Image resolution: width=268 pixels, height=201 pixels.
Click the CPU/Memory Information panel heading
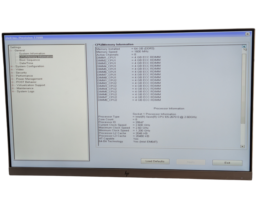coord(114,45)
